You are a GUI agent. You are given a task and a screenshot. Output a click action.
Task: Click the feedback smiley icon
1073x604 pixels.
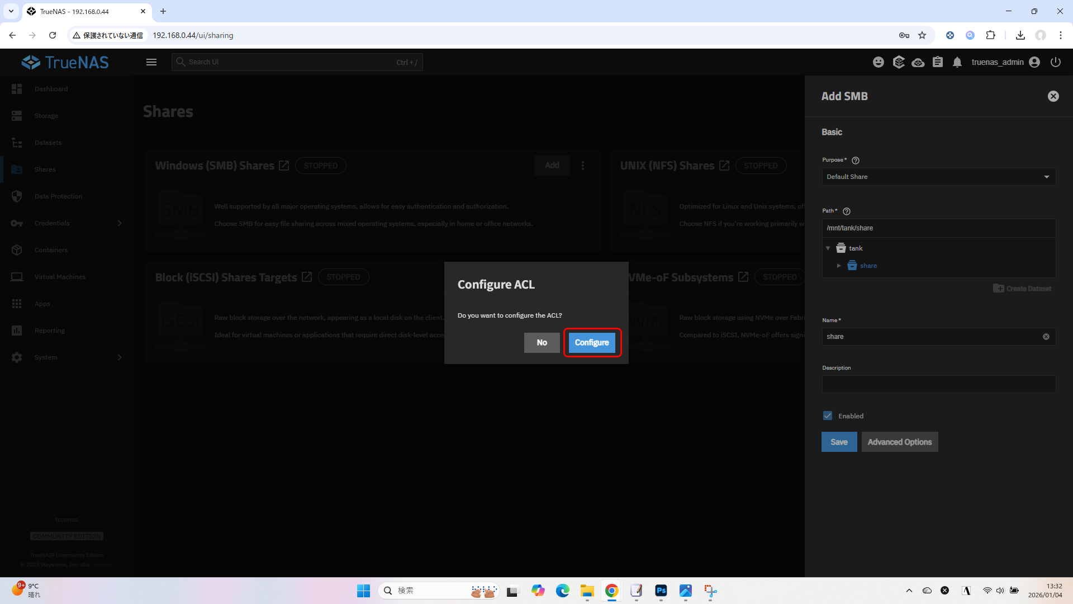click(879, 62)
